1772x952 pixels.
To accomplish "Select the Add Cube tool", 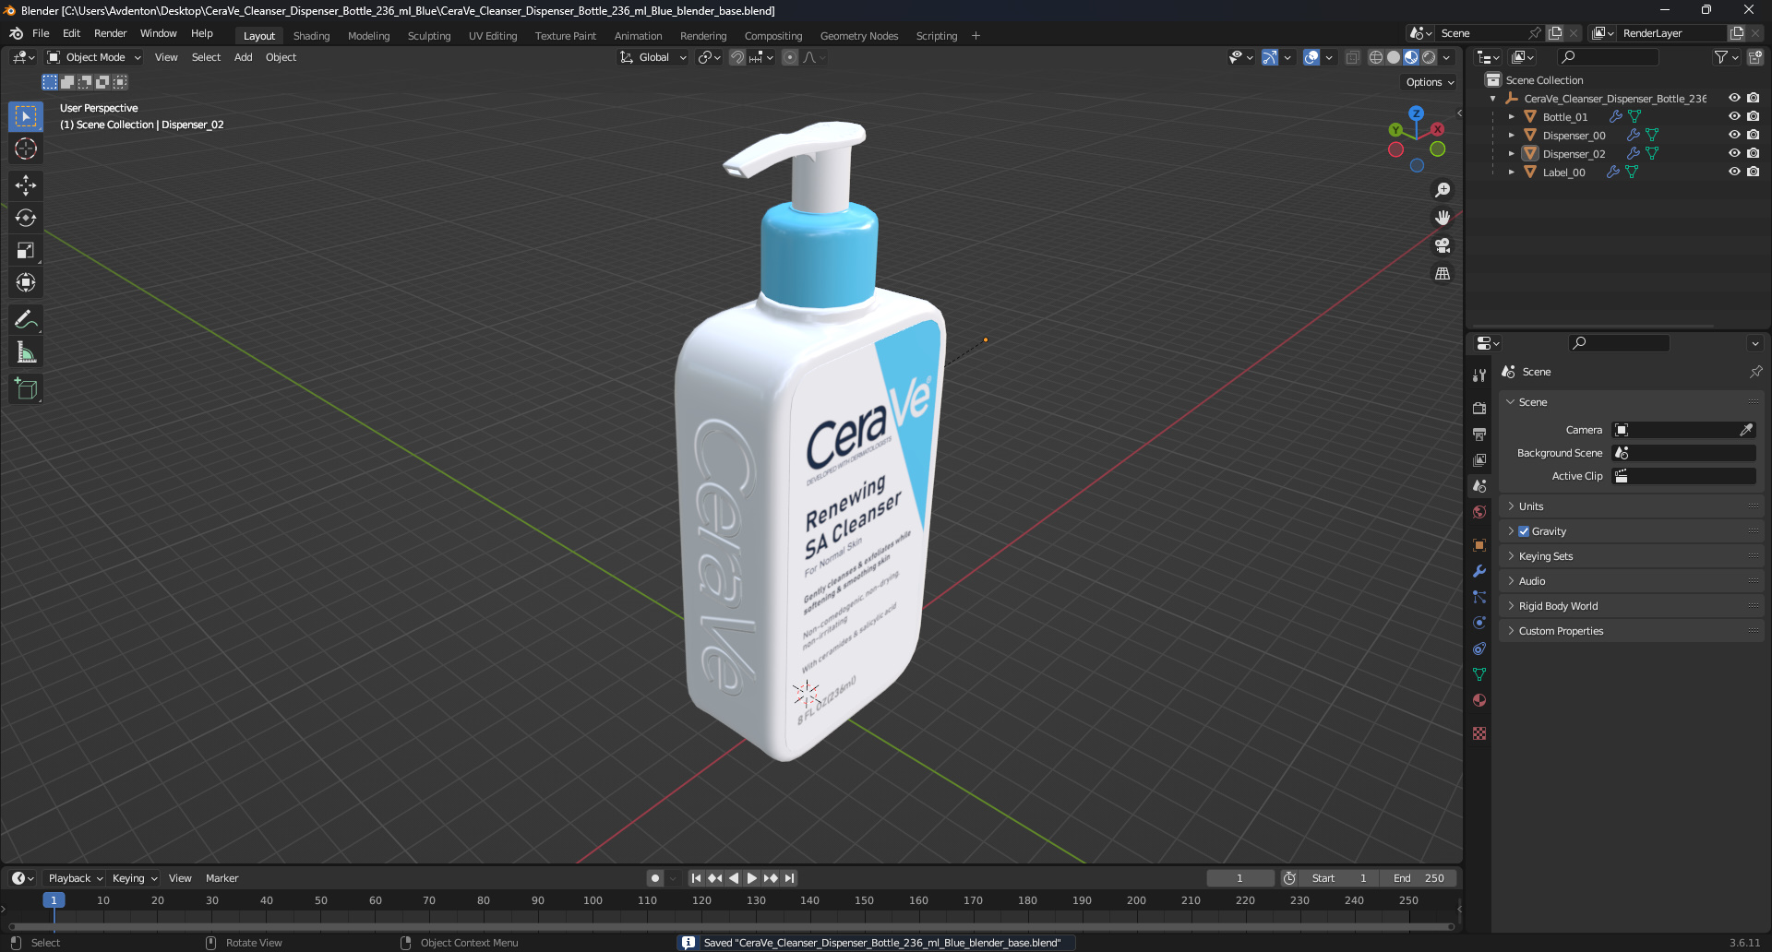I will pos(26,389).
